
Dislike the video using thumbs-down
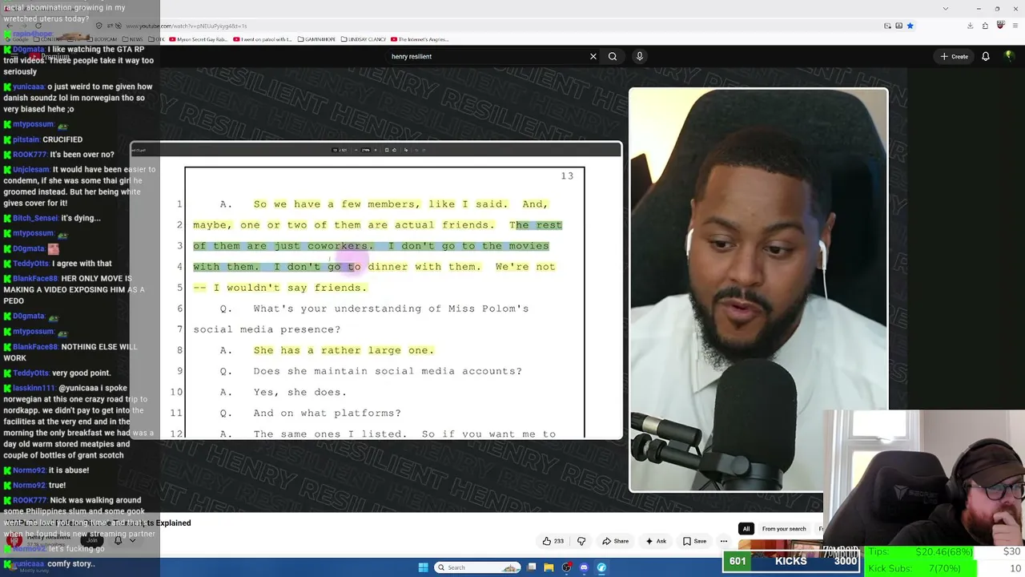581,541
